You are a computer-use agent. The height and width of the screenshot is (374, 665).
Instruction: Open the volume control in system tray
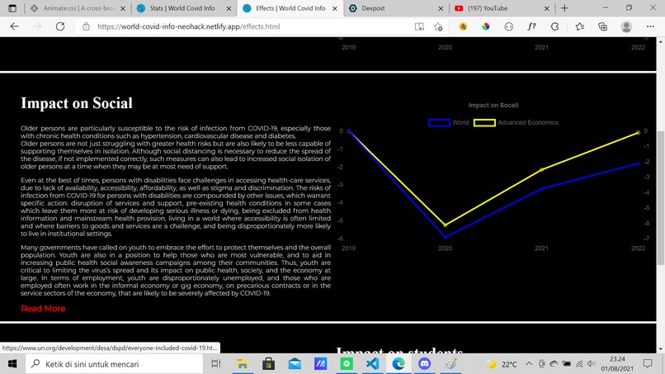pyautogui.click(x=592, y=364)
